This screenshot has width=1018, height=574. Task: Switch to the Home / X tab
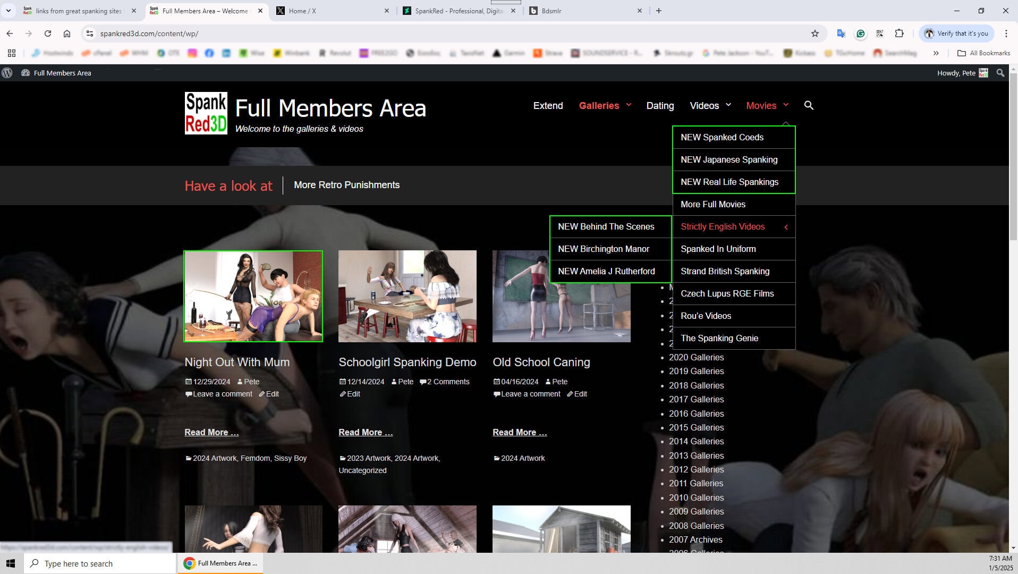tap(333, 11)
